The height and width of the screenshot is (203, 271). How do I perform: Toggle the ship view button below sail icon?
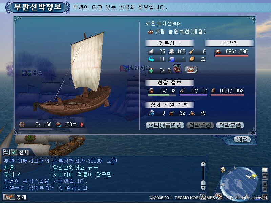265,177
